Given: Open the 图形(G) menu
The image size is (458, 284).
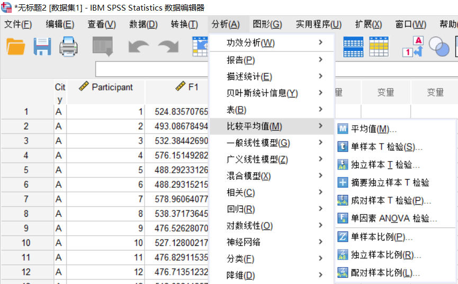Looking at the screenshot, I should pos(267,24).
